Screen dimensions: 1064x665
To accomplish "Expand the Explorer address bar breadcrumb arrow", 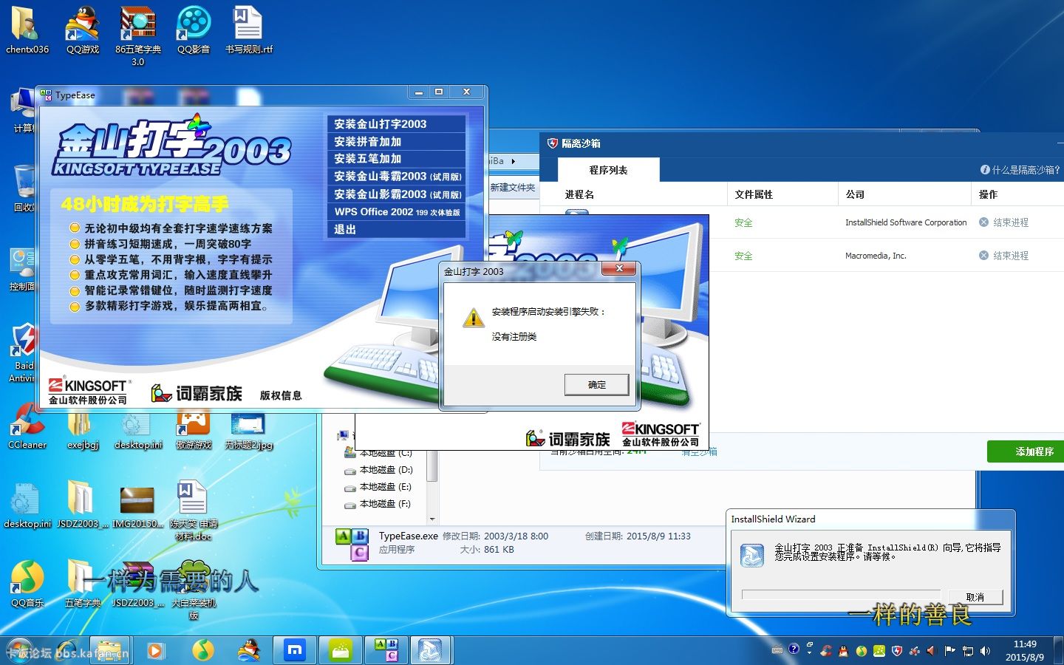I will pyautogui.click(x=514, y=161).
